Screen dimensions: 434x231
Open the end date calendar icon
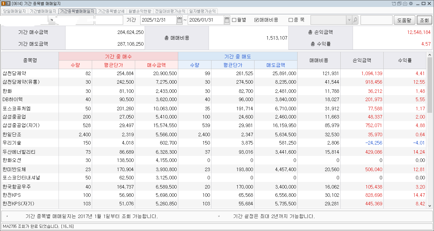coord(227,20)
